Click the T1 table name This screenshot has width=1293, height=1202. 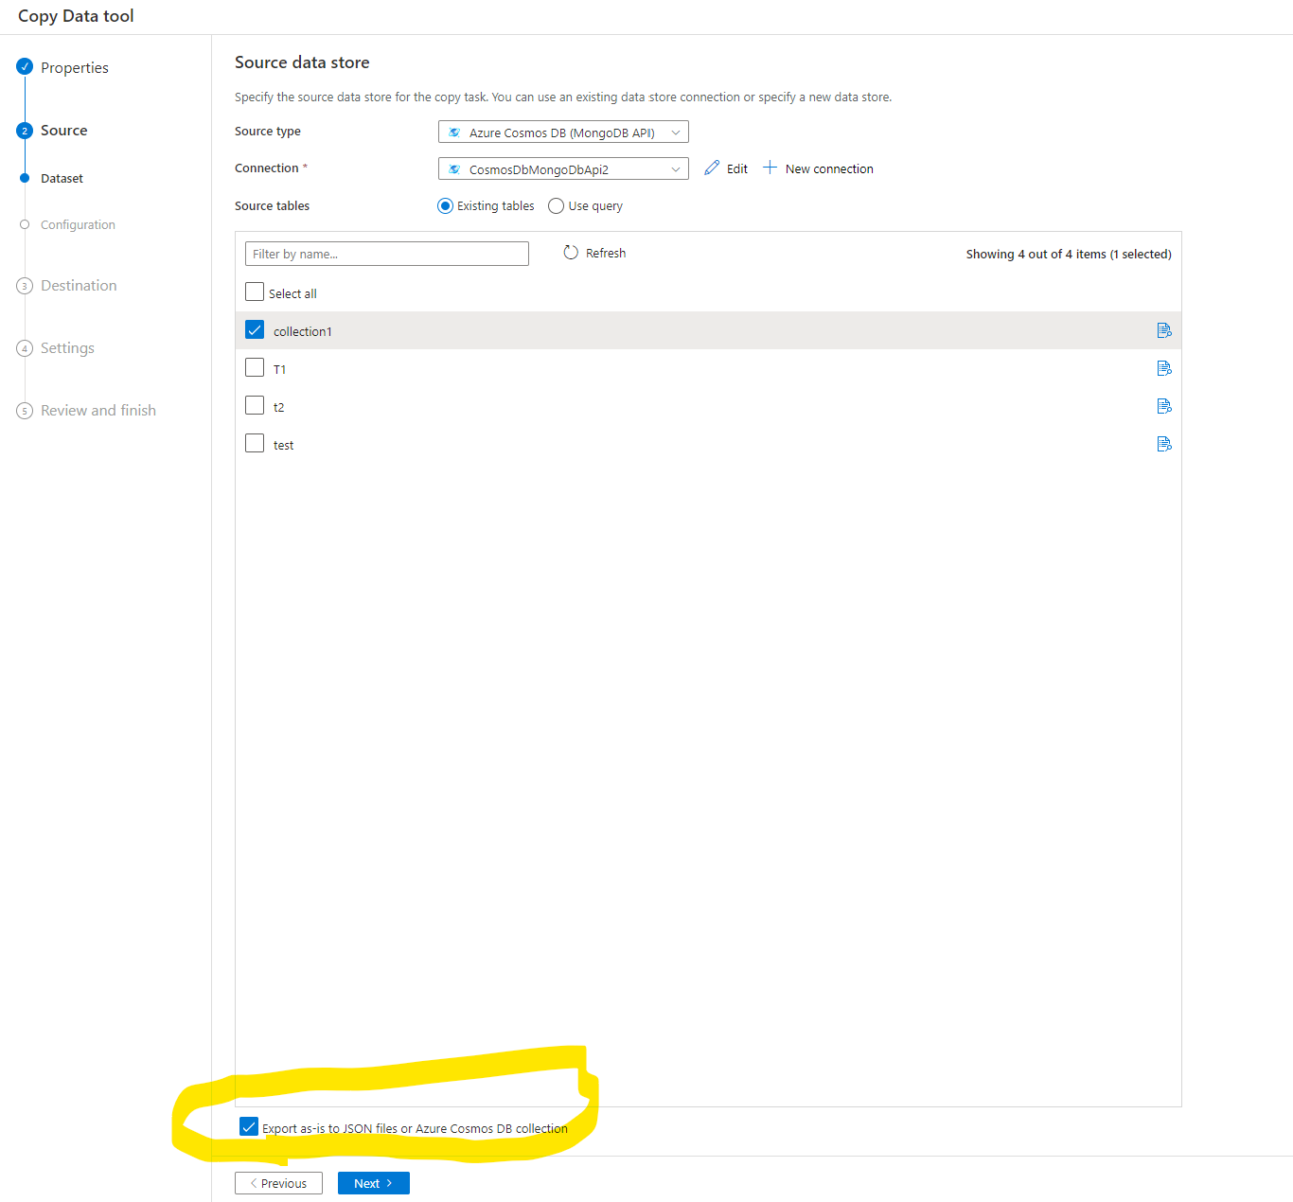point(279,369)
